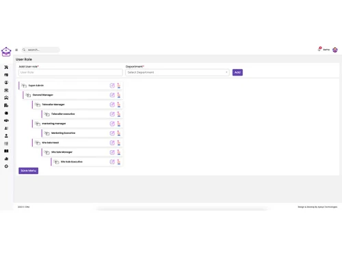Click the Save Menu button
This screenshot has width=342, height=256.
click(x=29, y=171)
